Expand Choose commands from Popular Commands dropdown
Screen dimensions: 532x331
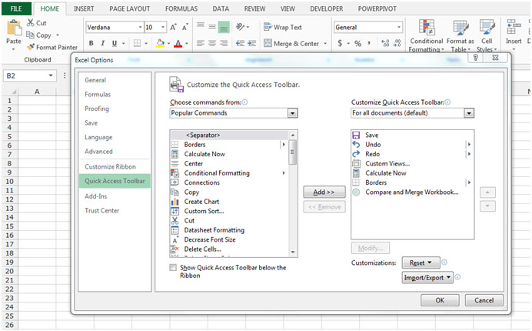[x=292, y=113]
